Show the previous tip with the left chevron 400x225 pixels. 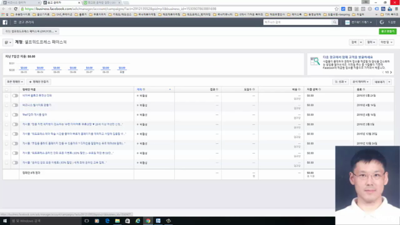(x=383, y=72)
